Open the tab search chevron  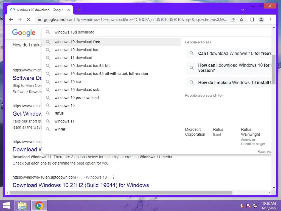coord(243,10)
